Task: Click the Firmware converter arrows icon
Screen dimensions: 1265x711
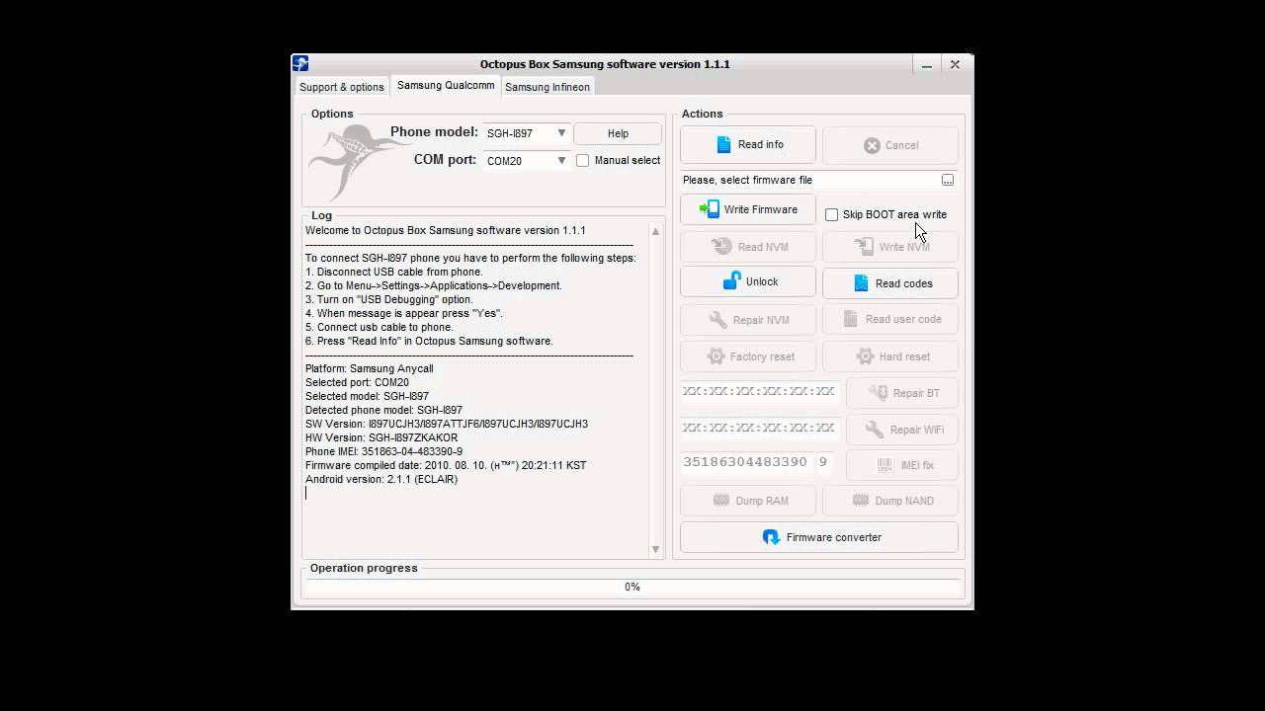Action: [771, 537]
